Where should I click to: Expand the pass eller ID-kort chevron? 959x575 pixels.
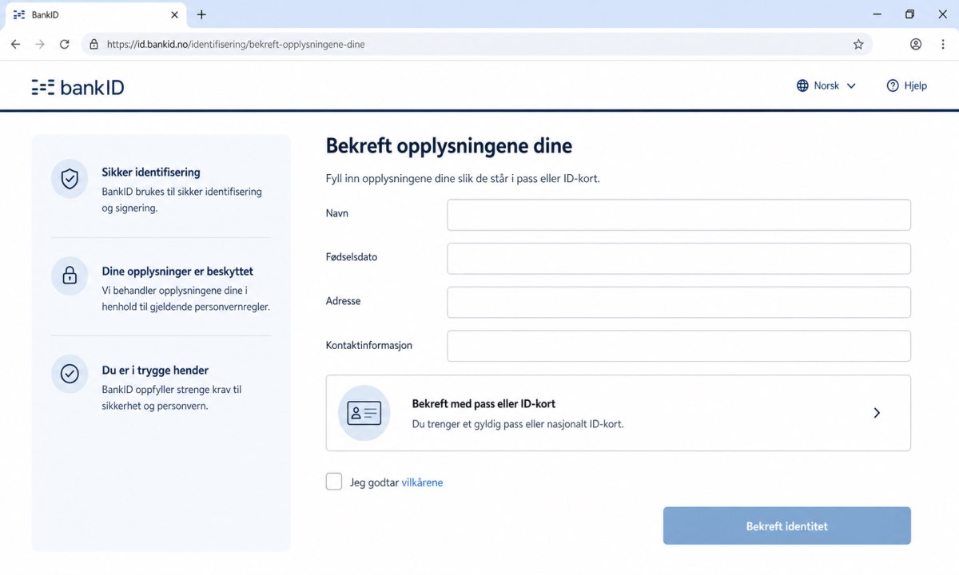(877, 413)
